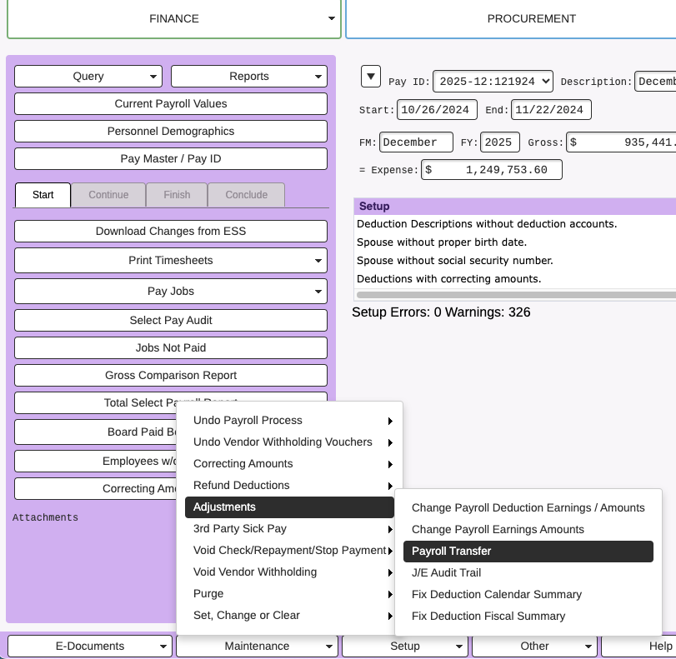676x659 pixels.
Task: Click the Setup list header
Action: tap(516, 207)
